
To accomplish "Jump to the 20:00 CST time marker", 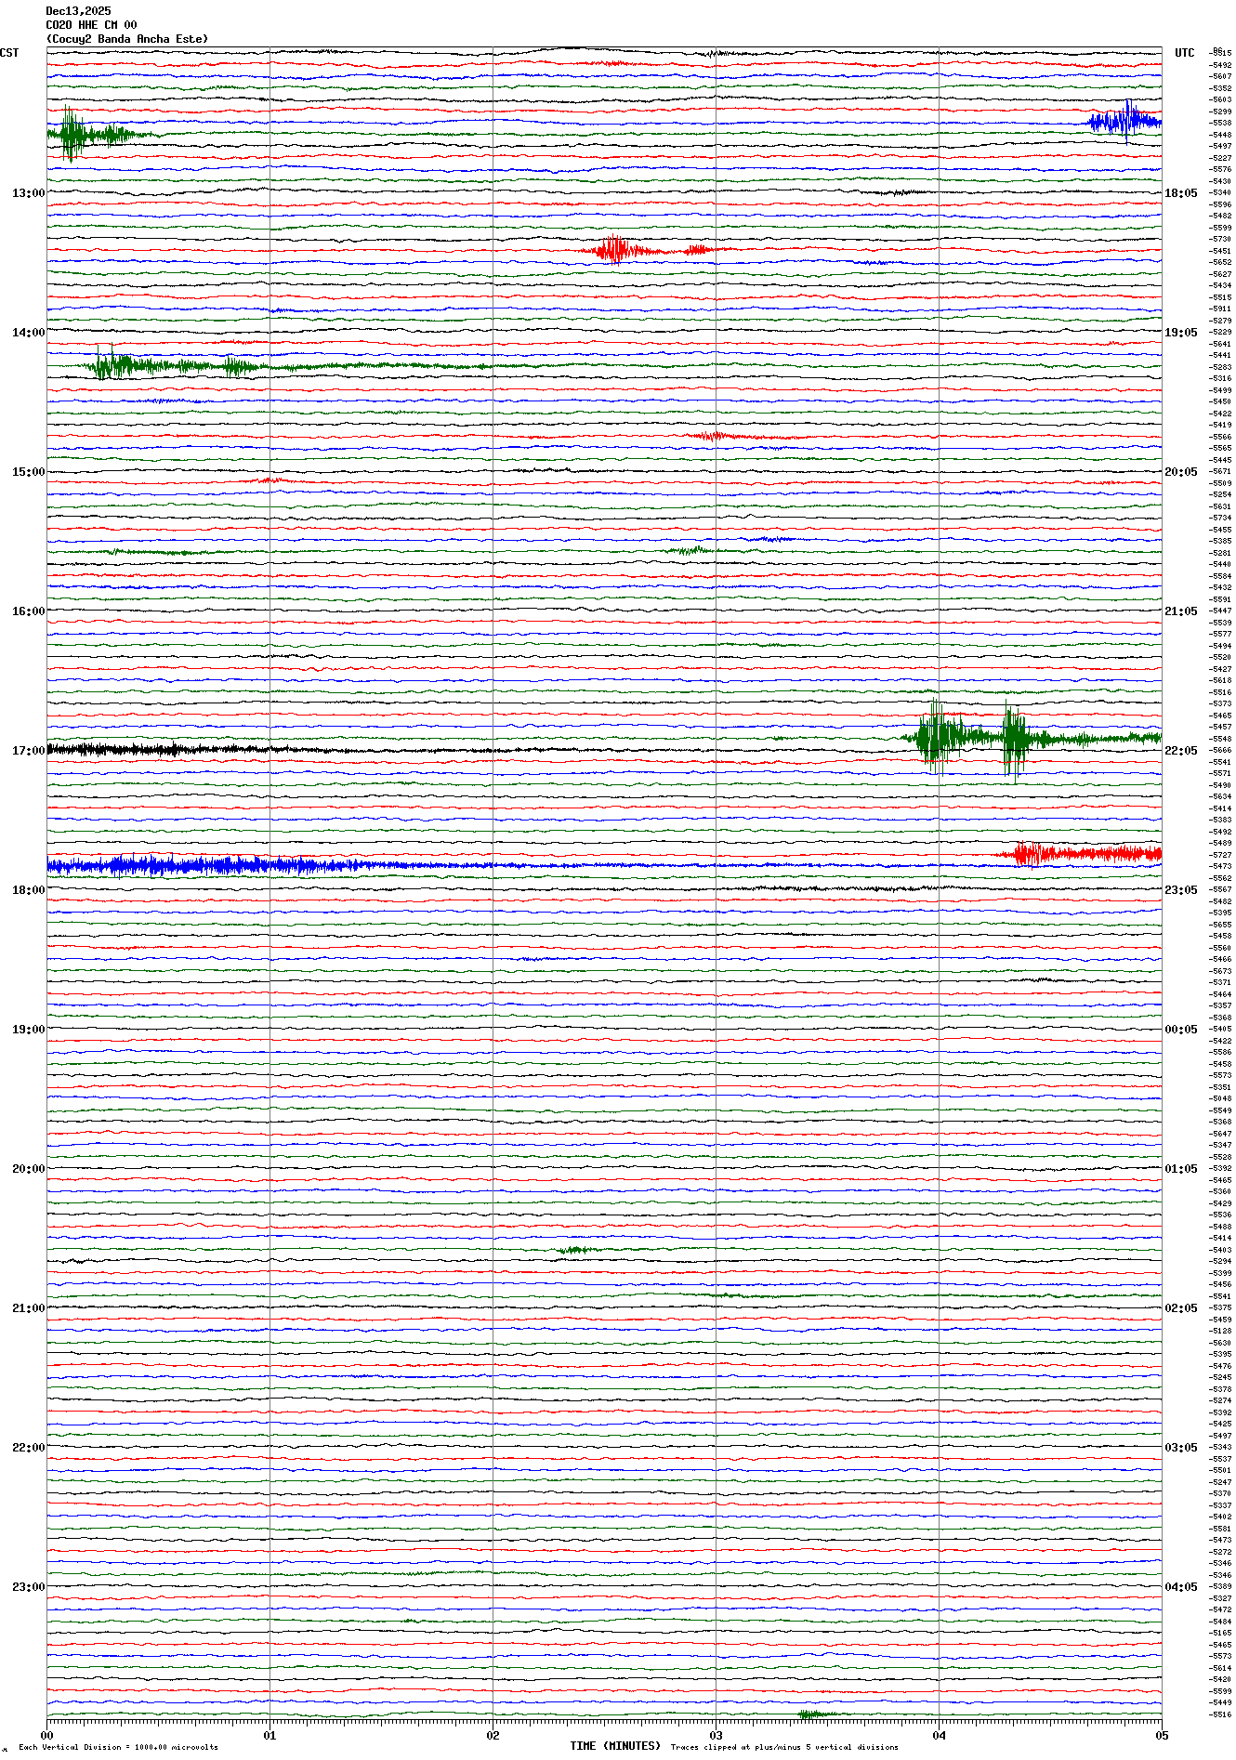I will pyautogui.click(x=28, y=1169).
